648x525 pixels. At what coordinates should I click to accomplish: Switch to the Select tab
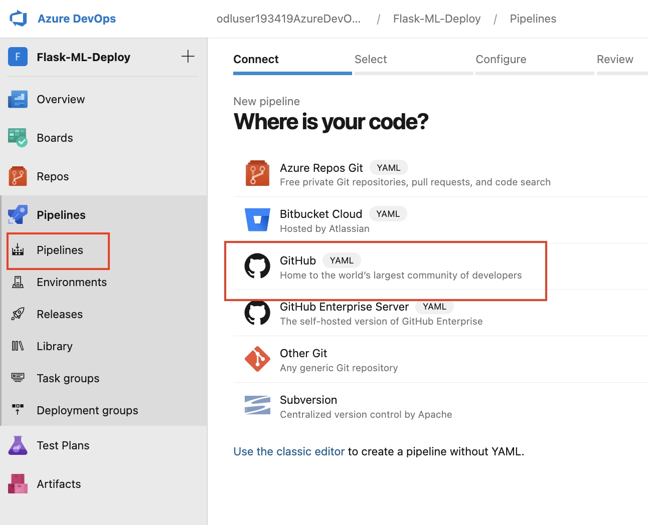click(371, 59)
